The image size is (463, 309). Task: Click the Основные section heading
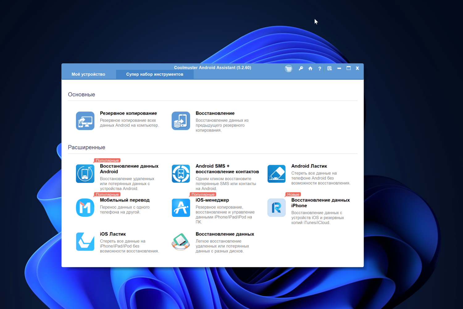click(x=81, y=95)
